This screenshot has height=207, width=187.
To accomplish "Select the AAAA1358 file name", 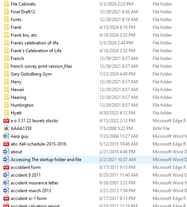I will click(x=21, y=128).
